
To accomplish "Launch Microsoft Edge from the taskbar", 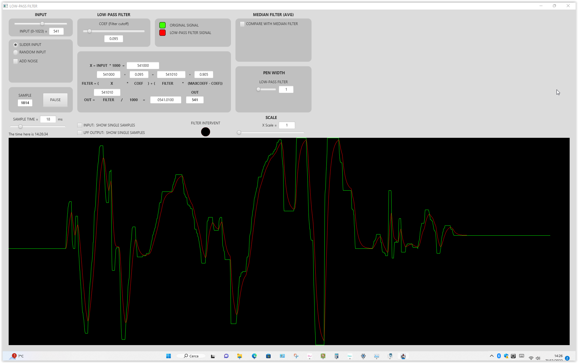I will [254, 356].
